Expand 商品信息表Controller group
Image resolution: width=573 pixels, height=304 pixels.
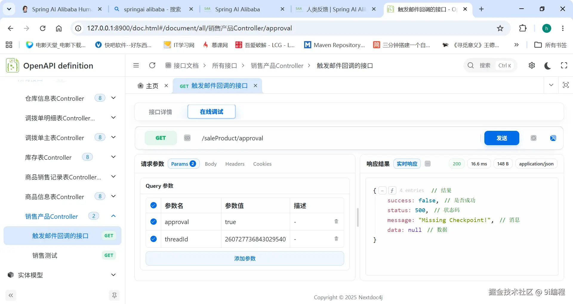113,196
